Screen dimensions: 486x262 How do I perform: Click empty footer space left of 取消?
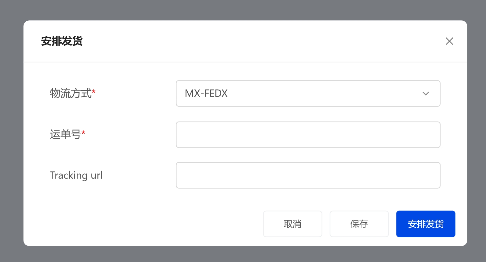[141, 224]
